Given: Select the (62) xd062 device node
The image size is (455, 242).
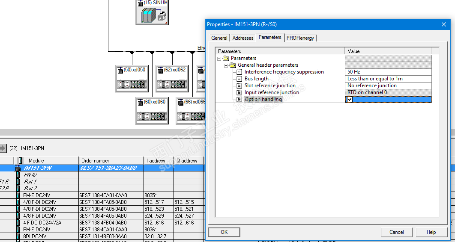Looking at the screenshot, I should (x=172, y=78).
